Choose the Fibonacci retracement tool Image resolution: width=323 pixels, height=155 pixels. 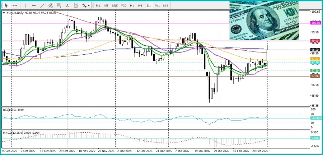pos(59,6)
